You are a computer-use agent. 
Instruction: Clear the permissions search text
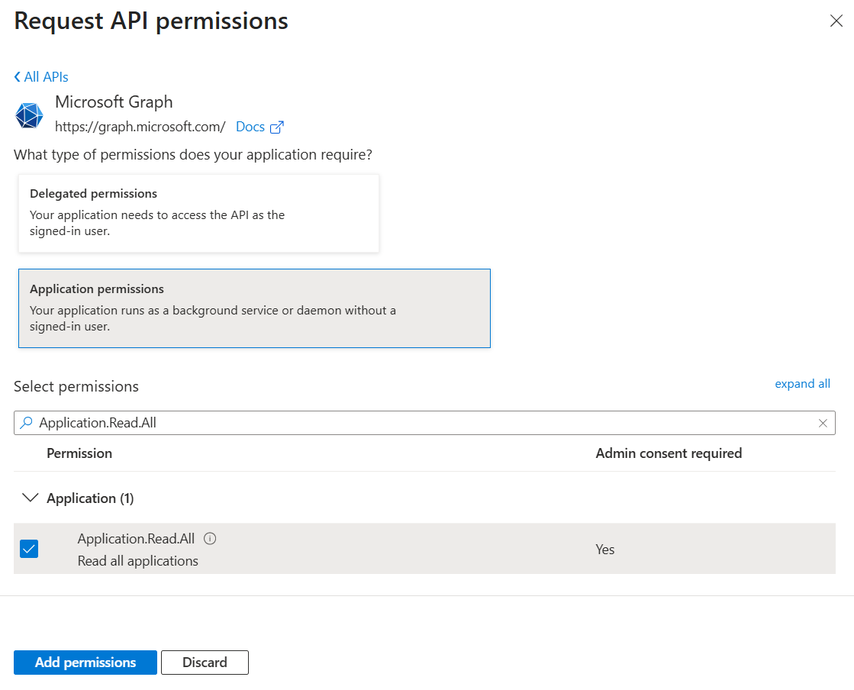coord(823,423)
